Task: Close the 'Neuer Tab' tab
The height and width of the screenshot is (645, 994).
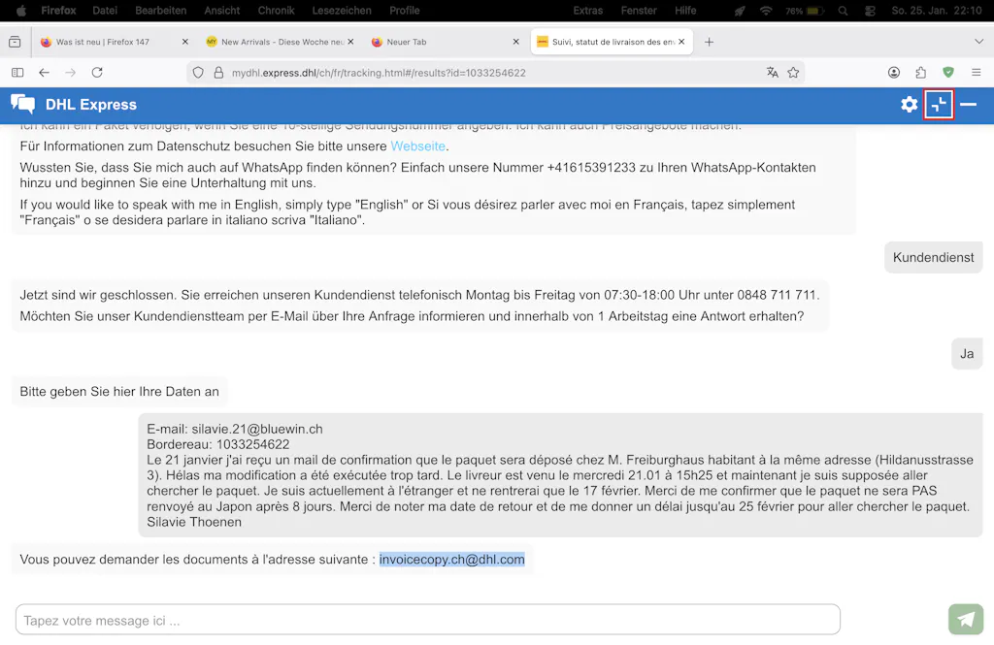Action: tap(516, 42)
